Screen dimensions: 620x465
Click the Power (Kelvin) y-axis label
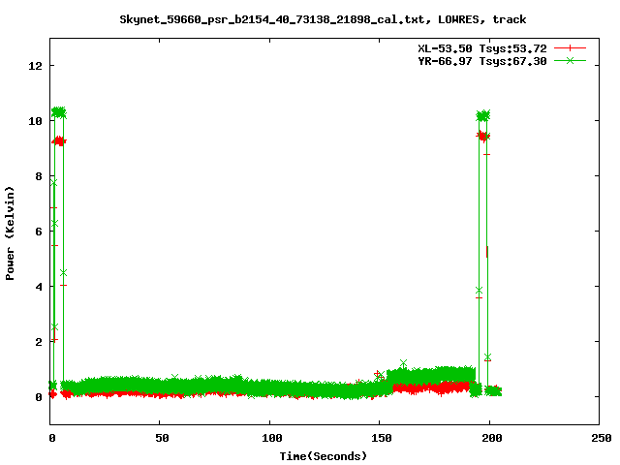(10, 233)
